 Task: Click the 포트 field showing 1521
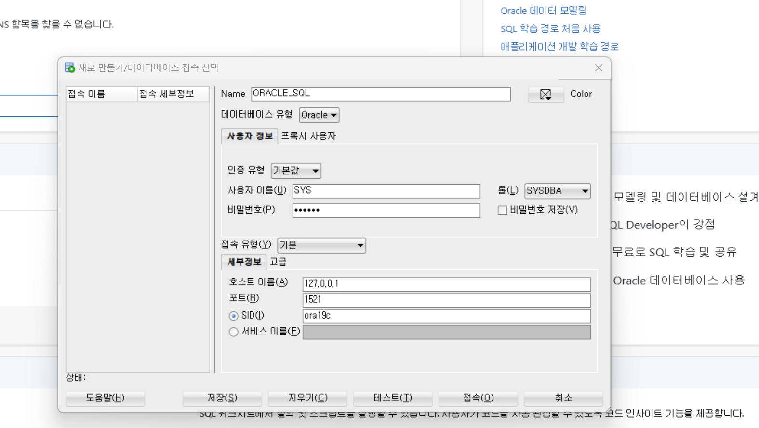click(x=446, y=300)
